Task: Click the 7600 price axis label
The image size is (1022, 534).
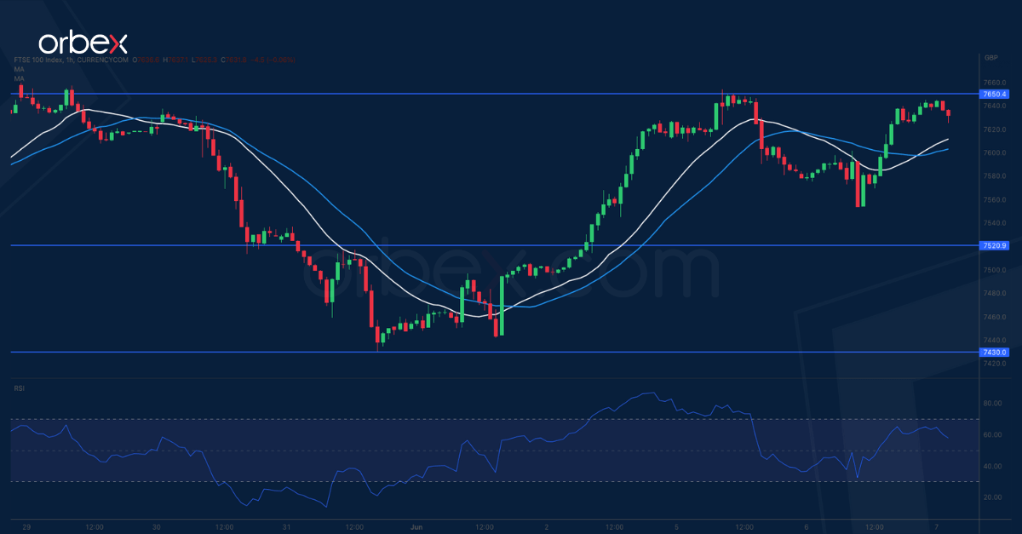Action: click(993, 153)
